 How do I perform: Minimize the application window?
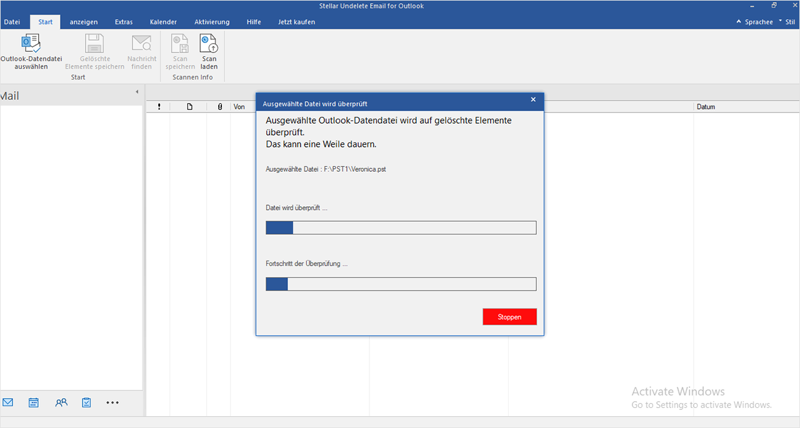pos(751,6)
